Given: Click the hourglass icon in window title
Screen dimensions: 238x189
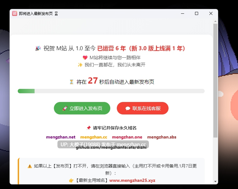Looking at the screenshot, I should (x=56, y=14).
